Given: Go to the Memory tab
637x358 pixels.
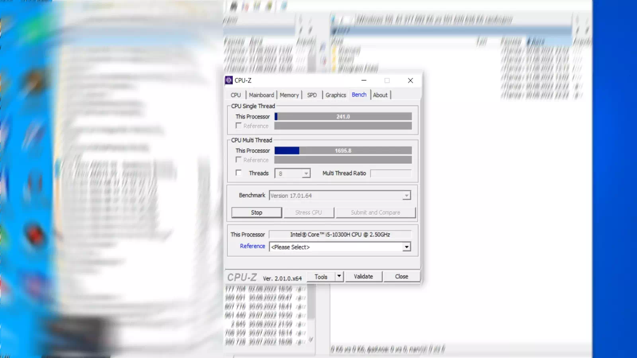Looking at the screenshot, I should 289,95.
